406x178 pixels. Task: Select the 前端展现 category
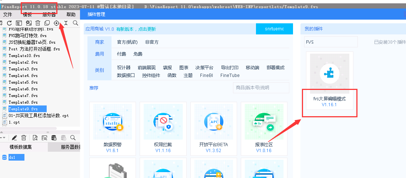(x=147, y=68)
